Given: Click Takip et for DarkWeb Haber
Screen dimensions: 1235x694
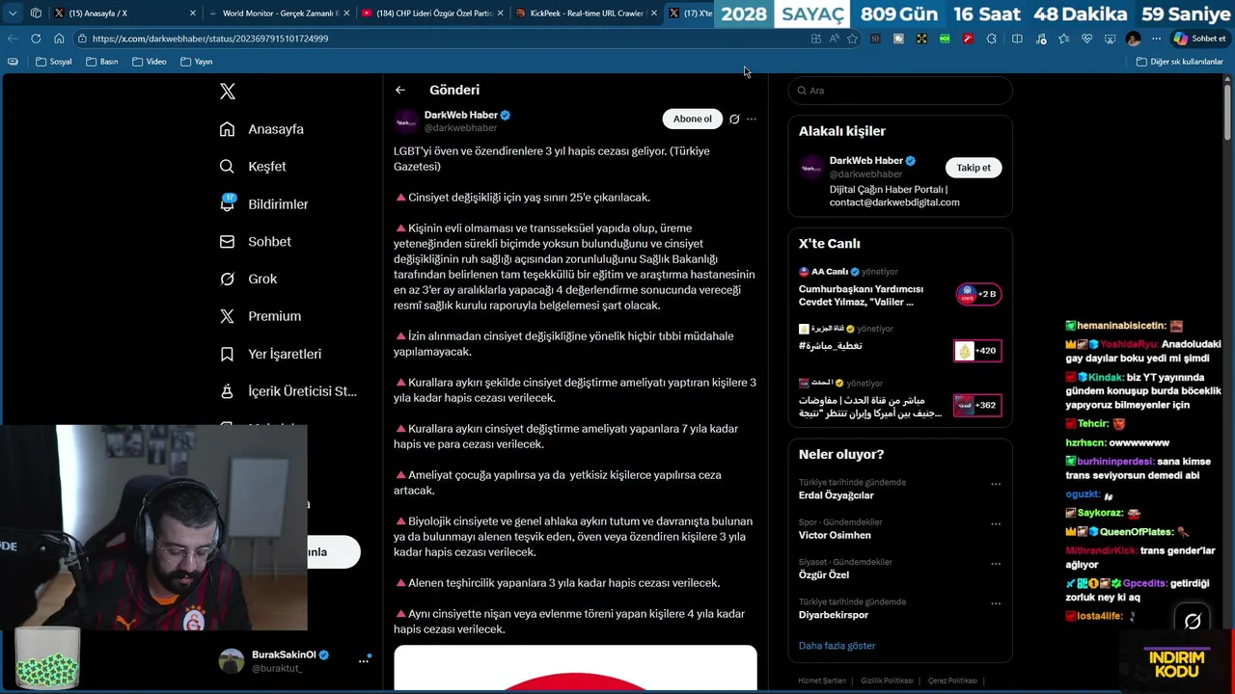Looking at the screenshot, I should [974, 168].
